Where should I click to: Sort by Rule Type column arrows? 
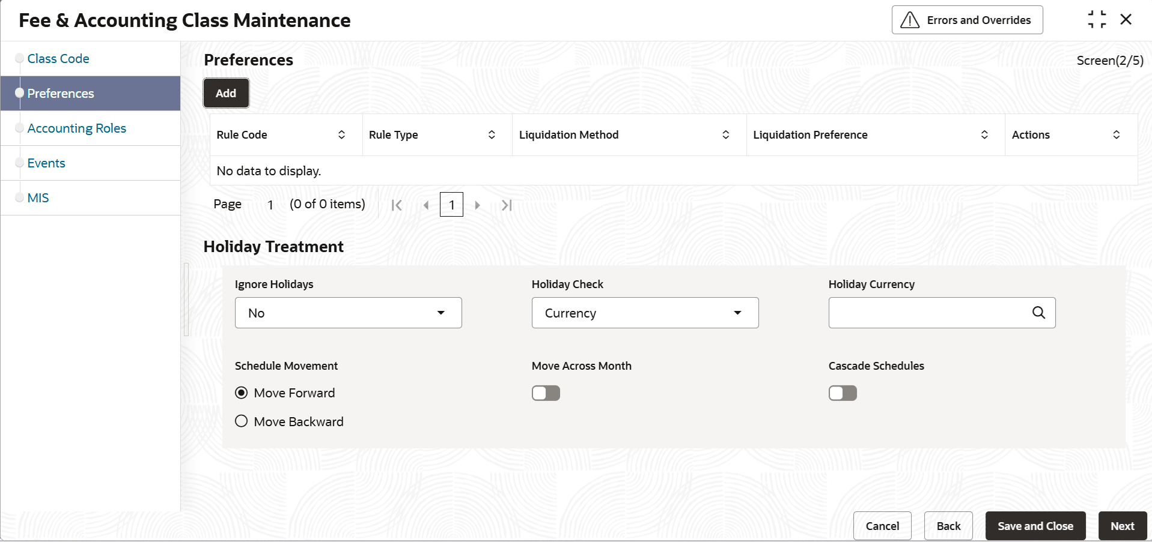tap(492, 135)
